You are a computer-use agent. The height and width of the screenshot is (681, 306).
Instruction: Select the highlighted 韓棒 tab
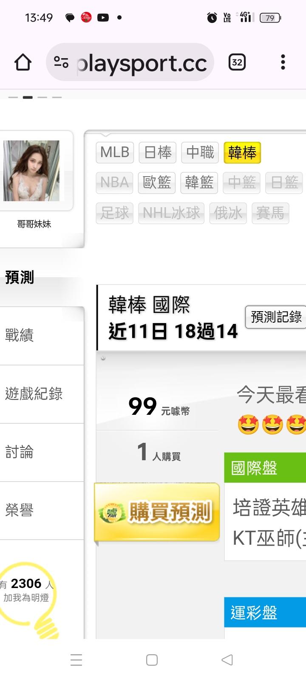pos(242,152)
